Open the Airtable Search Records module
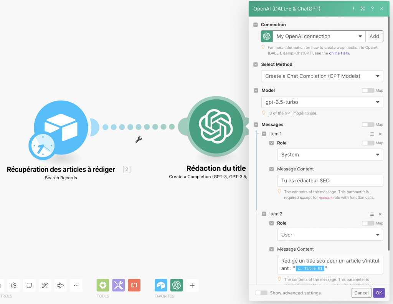393x304 pixels. click(61, 127)
